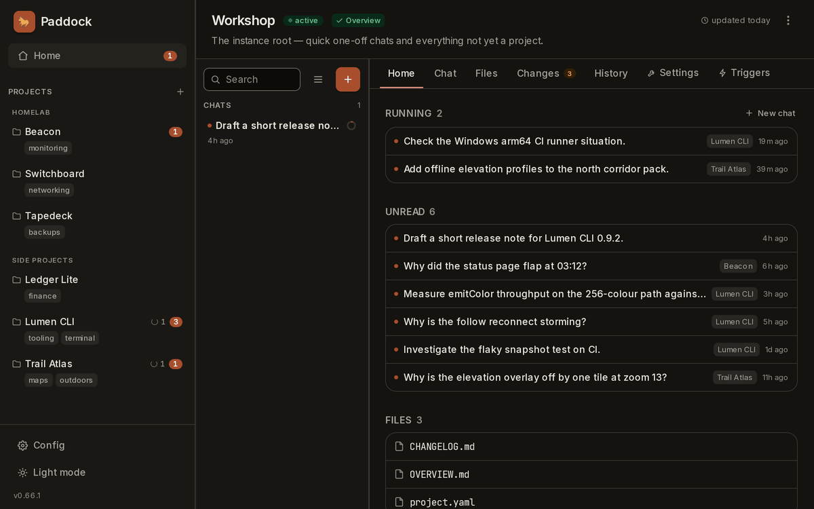Open the Tapedeck project
The width and height of the screenshot is (814, 509).
(49, 216)
